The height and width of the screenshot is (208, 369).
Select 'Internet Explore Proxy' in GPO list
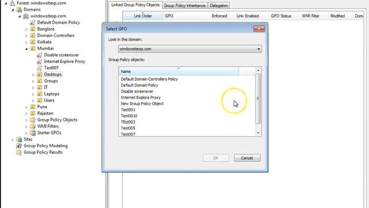(141, 98)
